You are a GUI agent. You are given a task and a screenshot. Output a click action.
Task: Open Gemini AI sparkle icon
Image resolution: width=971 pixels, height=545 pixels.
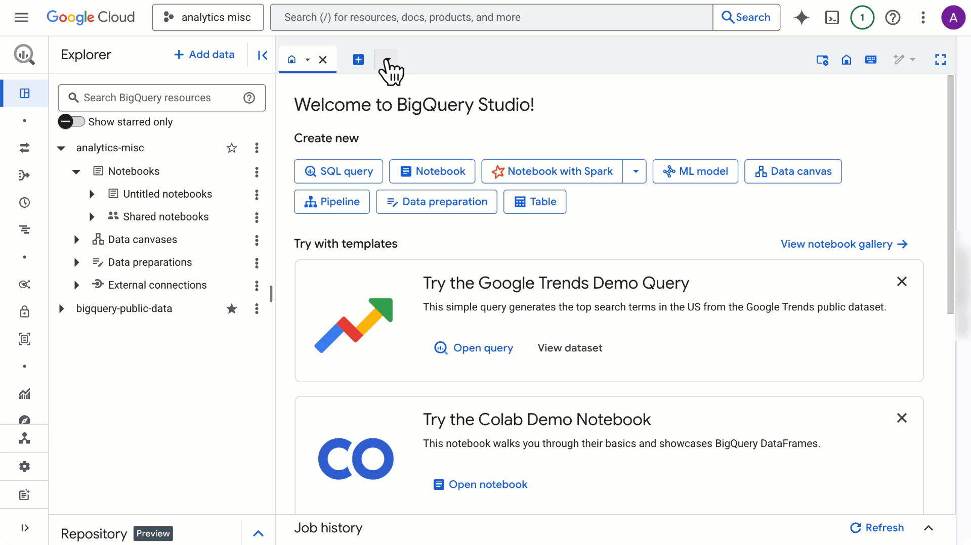click(x=801, y=18)
